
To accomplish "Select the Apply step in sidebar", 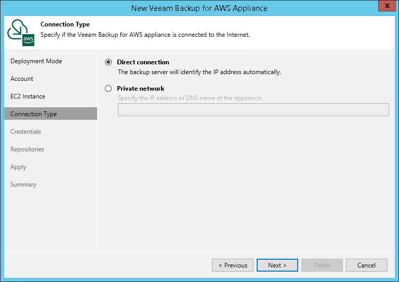I will coord(18,167).
